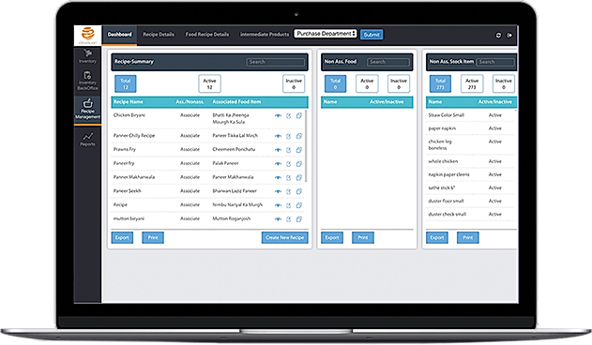The height and width of the screenshot is (345, 592).
Task: Switch to Intermediate Products tab
Action: [265, 35]
